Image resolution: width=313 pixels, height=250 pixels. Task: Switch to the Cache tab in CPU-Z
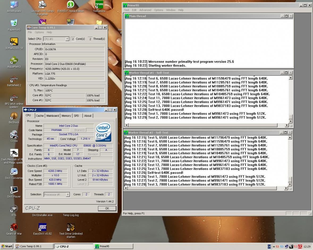coord(40,116)
